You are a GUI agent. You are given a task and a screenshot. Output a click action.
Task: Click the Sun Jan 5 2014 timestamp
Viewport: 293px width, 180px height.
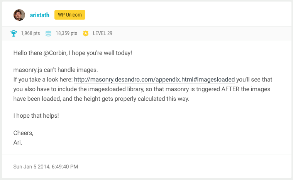click(x=46, y=167)
